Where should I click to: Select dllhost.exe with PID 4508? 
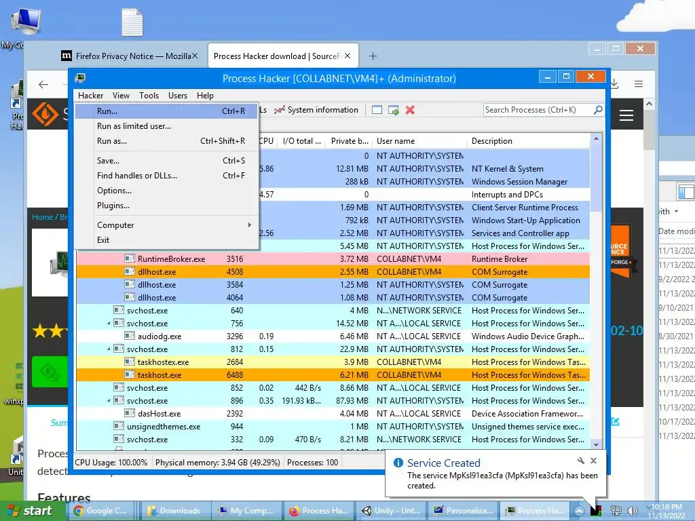click(x=333, y=272)
